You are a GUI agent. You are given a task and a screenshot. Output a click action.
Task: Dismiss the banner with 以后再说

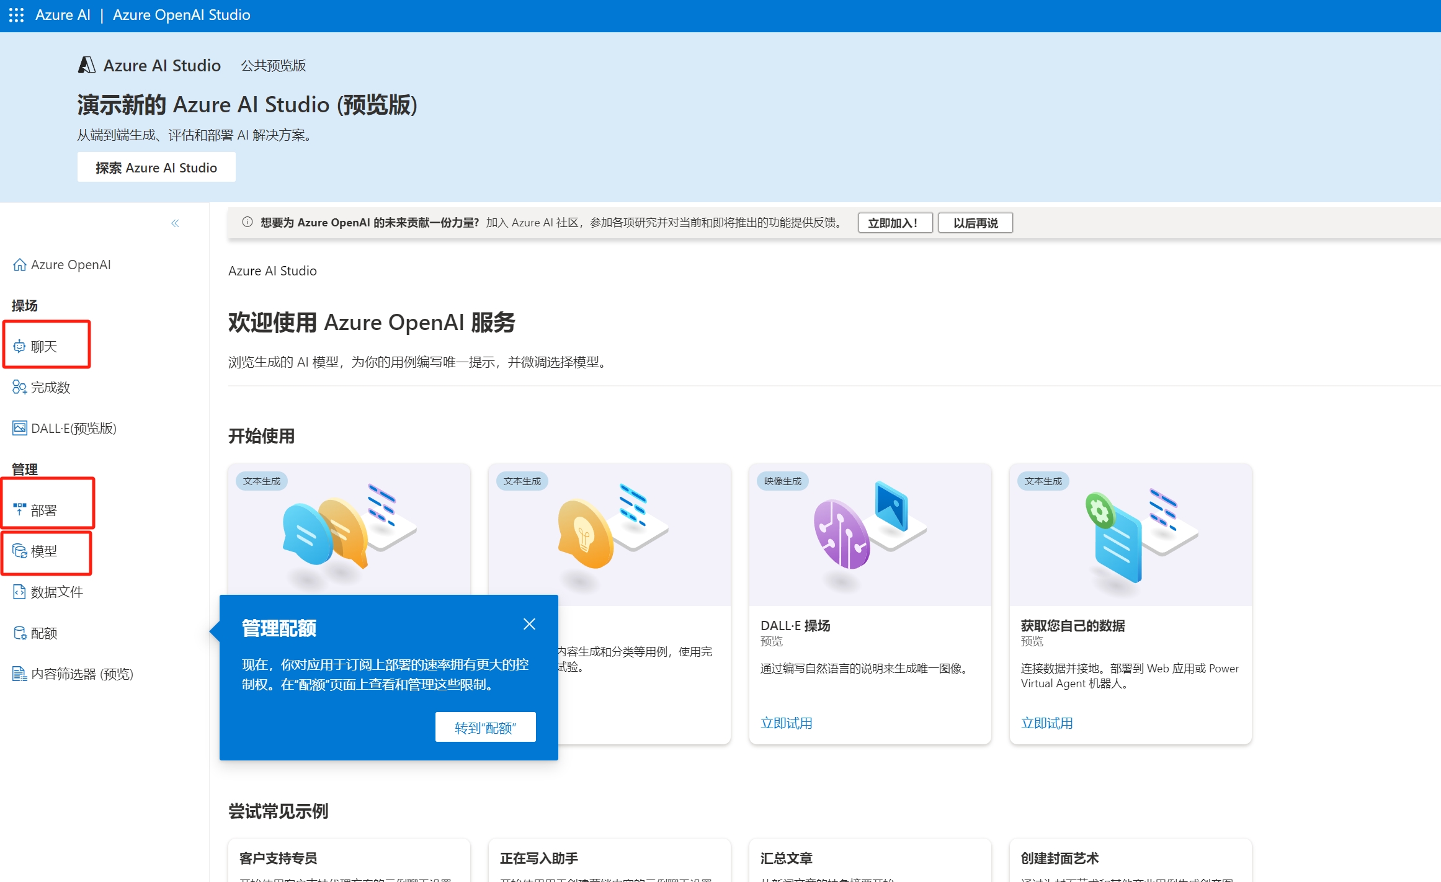click(975, 223)
